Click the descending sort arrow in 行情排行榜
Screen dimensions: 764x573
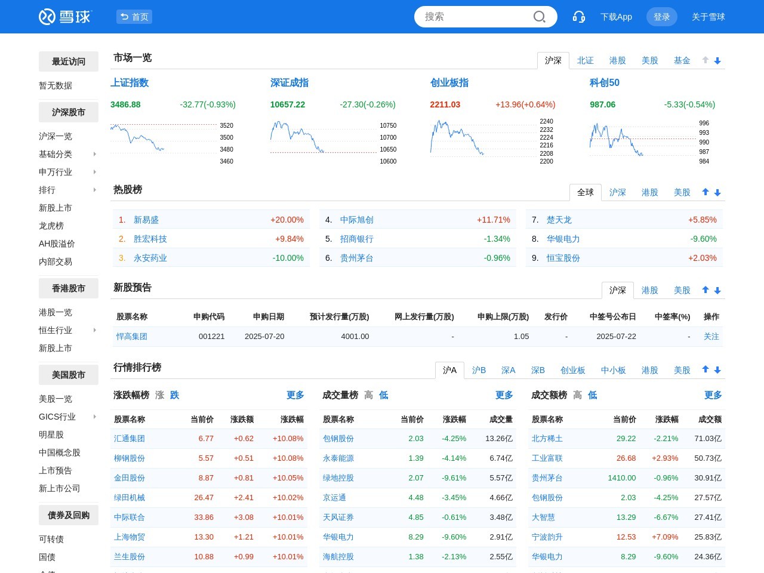tap(718, 370)
